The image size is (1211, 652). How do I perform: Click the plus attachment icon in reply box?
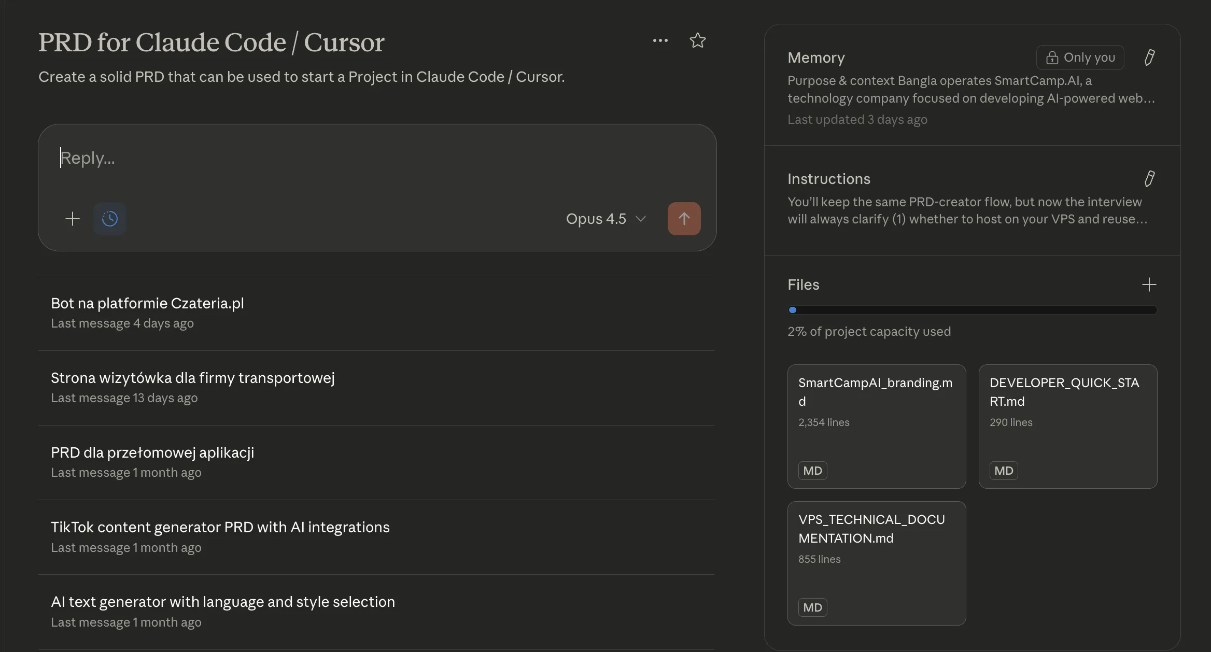pyautogui.click(x=73, y=219)
